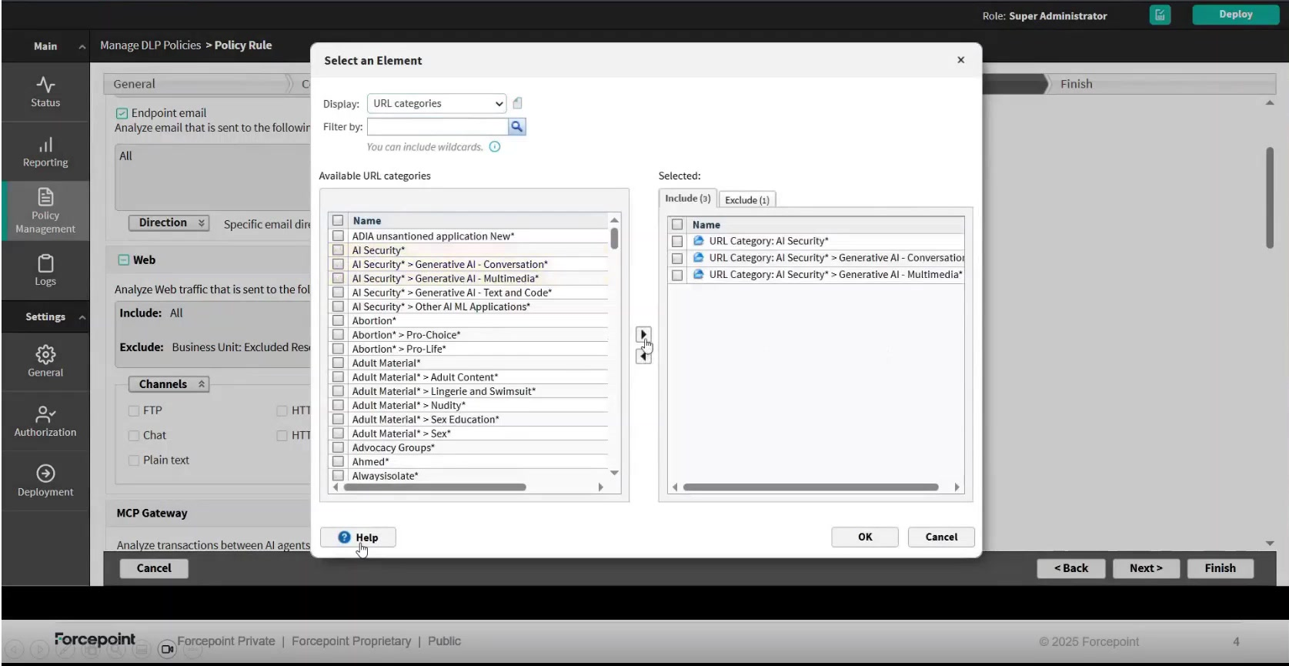Open the Reporting section

click(x=45, y=152)
